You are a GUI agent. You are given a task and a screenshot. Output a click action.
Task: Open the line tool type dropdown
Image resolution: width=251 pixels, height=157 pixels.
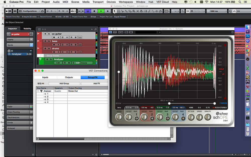(x=175, y=11)
